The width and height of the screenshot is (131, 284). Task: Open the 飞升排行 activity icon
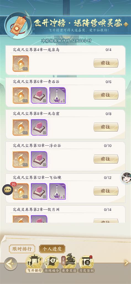tap(34, 263)
